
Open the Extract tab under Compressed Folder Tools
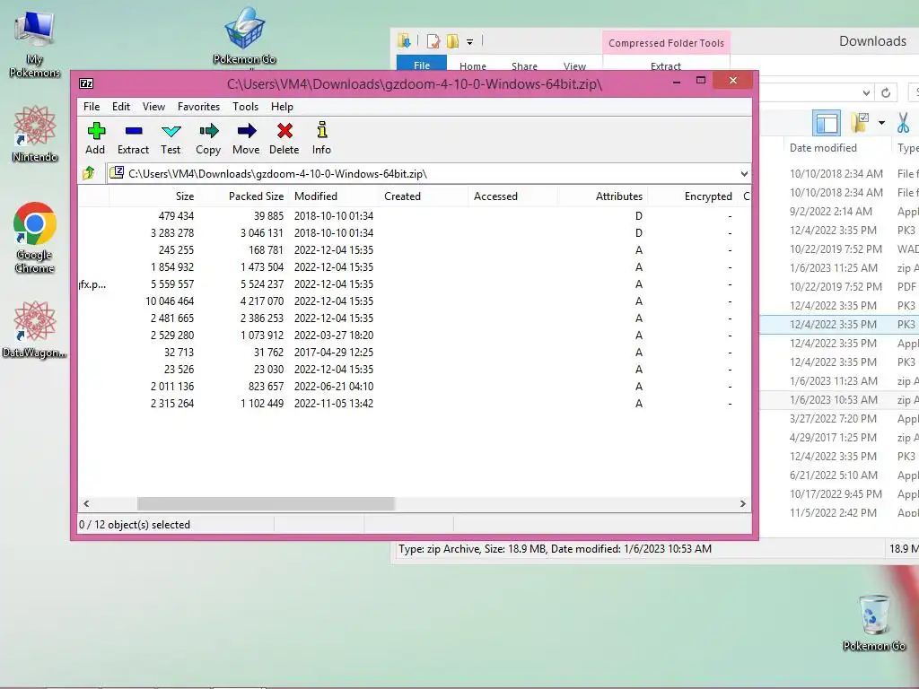[x=666, y=65]
